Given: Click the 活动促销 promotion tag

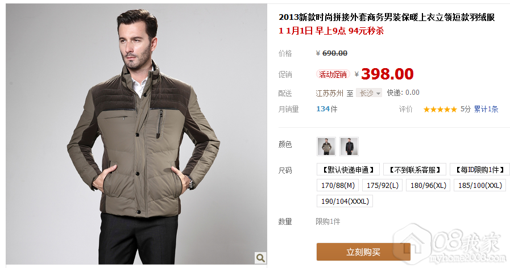Looking at the screenshot, I should [x=333, y=74].
